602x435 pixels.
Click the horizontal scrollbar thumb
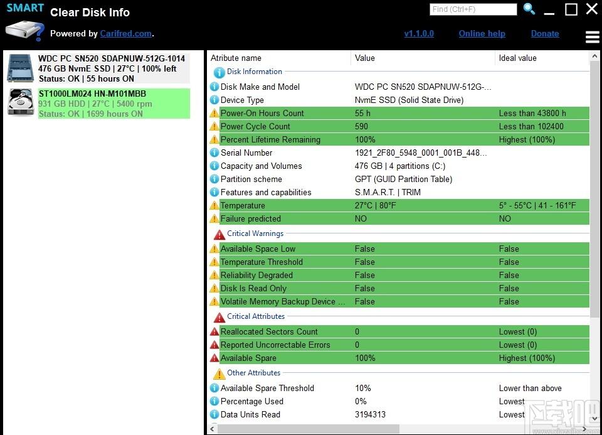coord(309,429)
